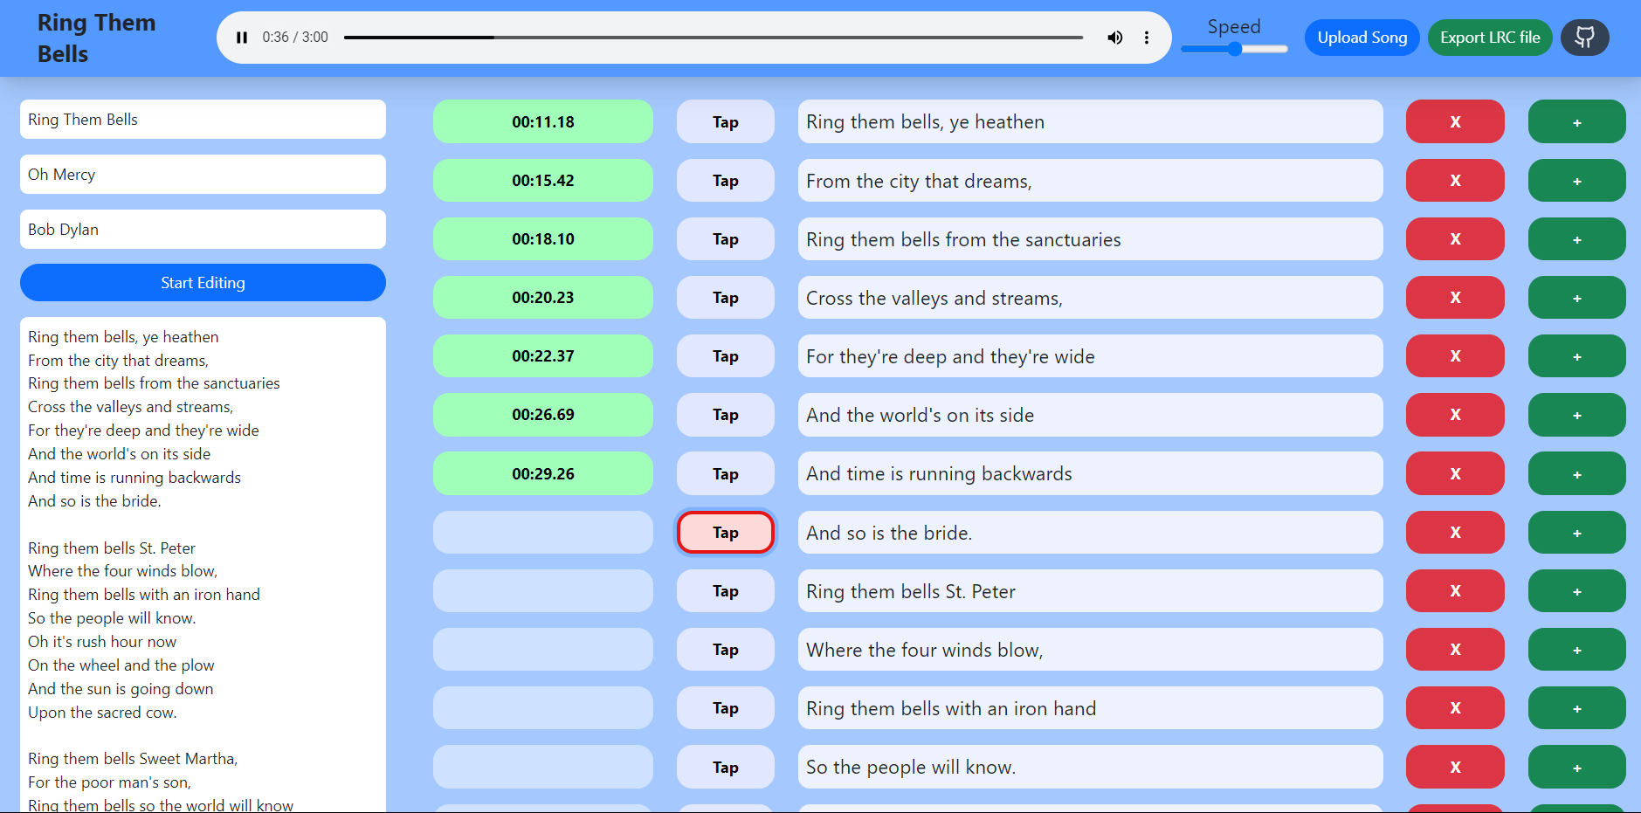
Task: Add line after 'Ring them bells St. Peter'
Action: [1577, 591]
